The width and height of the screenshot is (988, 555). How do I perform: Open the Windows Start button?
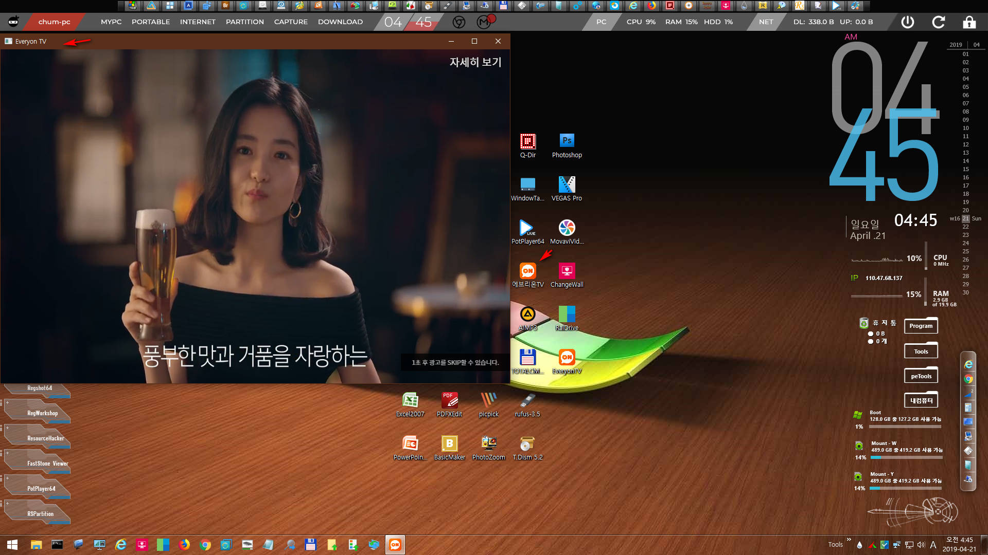(12, 545)
